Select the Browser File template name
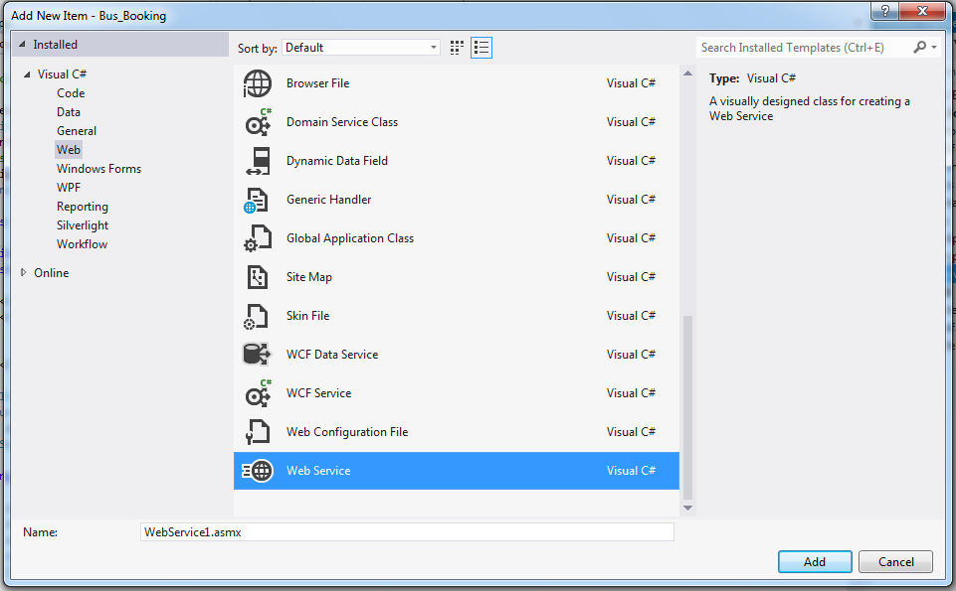Image resolution: width=956 pixels, height=591 pixels. point(317,83)
